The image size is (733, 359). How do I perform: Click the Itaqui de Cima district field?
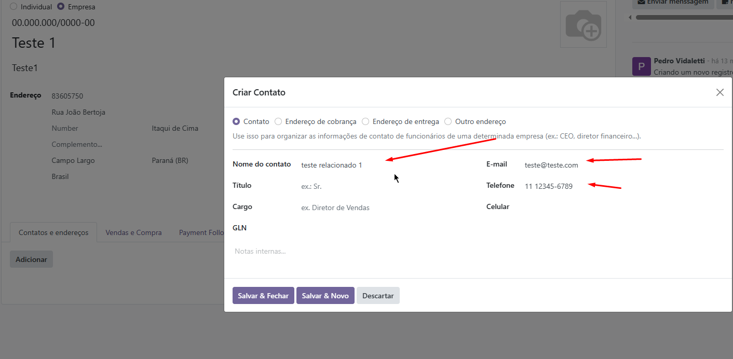(x=175, y=128)
